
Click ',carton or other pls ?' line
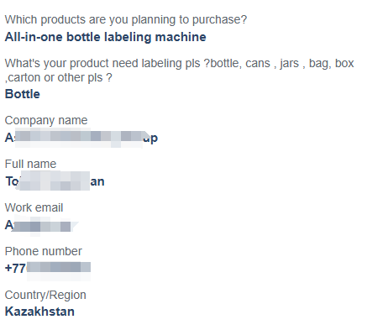click(x=59, y=77)
